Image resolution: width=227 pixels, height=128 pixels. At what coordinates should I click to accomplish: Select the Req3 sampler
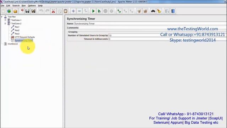click(x=17, y=34)
